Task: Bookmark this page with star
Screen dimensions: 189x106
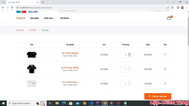Action: 172,8
